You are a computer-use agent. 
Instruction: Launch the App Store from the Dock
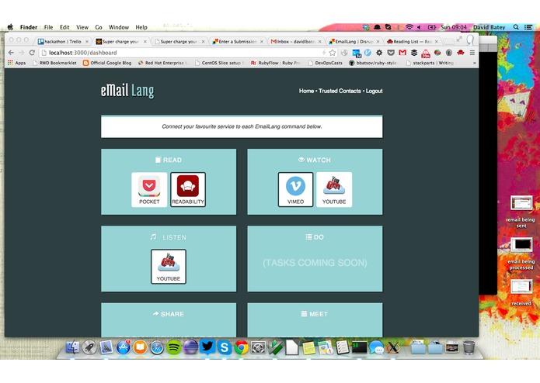pyautogui.click(x=124, y=347)
